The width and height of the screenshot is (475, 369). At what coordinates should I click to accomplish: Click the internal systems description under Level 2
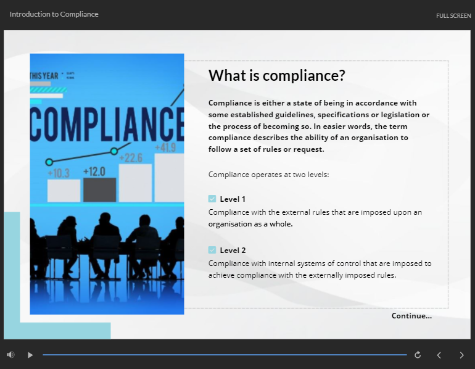point(320,269)
